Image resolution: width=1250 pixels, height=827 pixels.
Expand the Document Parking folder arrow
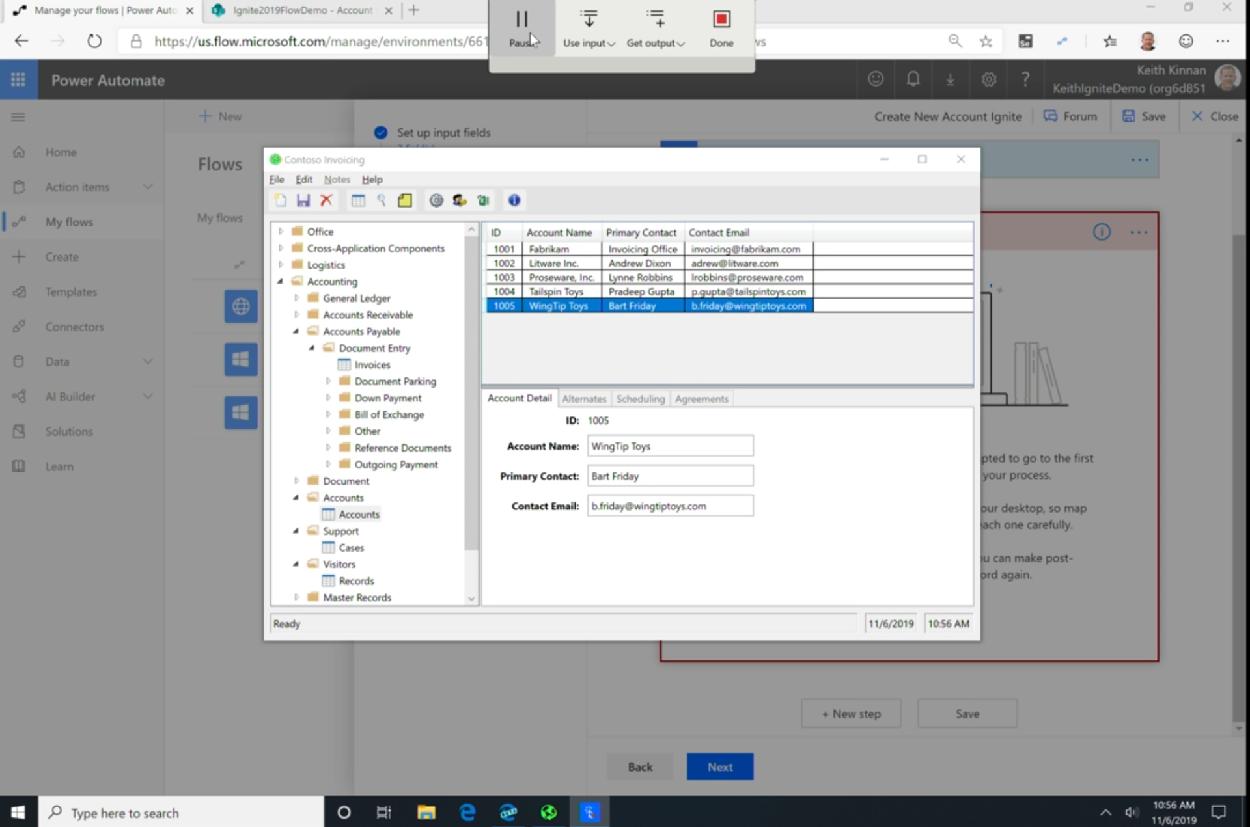328,381
